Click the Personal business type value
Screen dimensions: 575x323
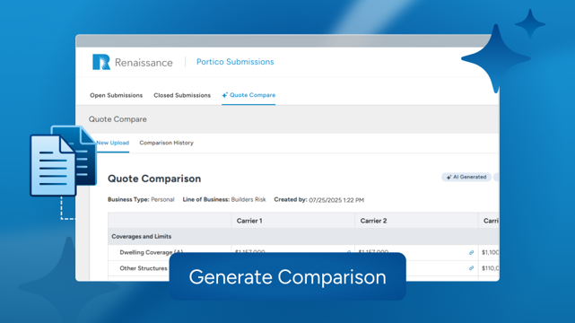pos(162,199)
